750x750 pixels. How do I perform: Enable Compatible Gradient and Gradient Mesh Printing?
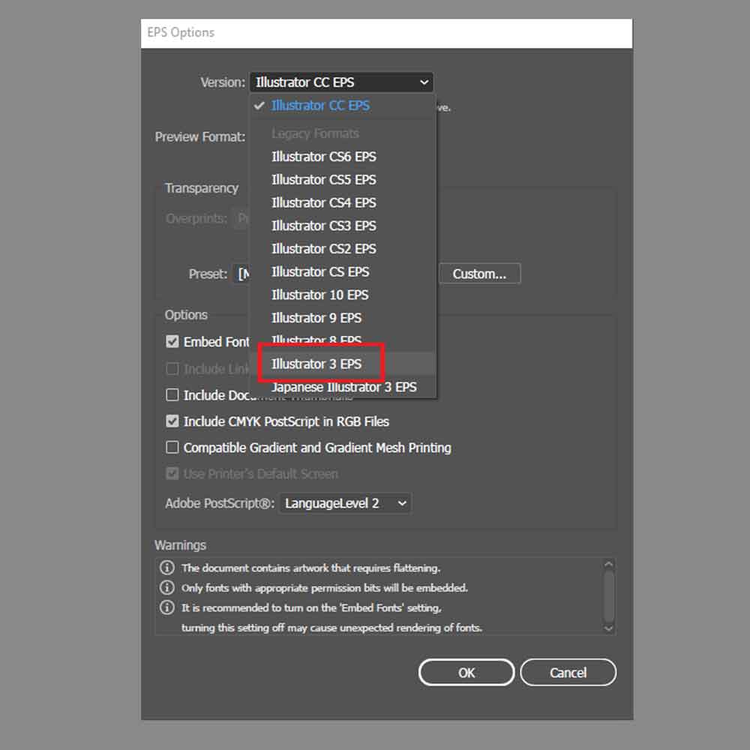click(172, 448)
